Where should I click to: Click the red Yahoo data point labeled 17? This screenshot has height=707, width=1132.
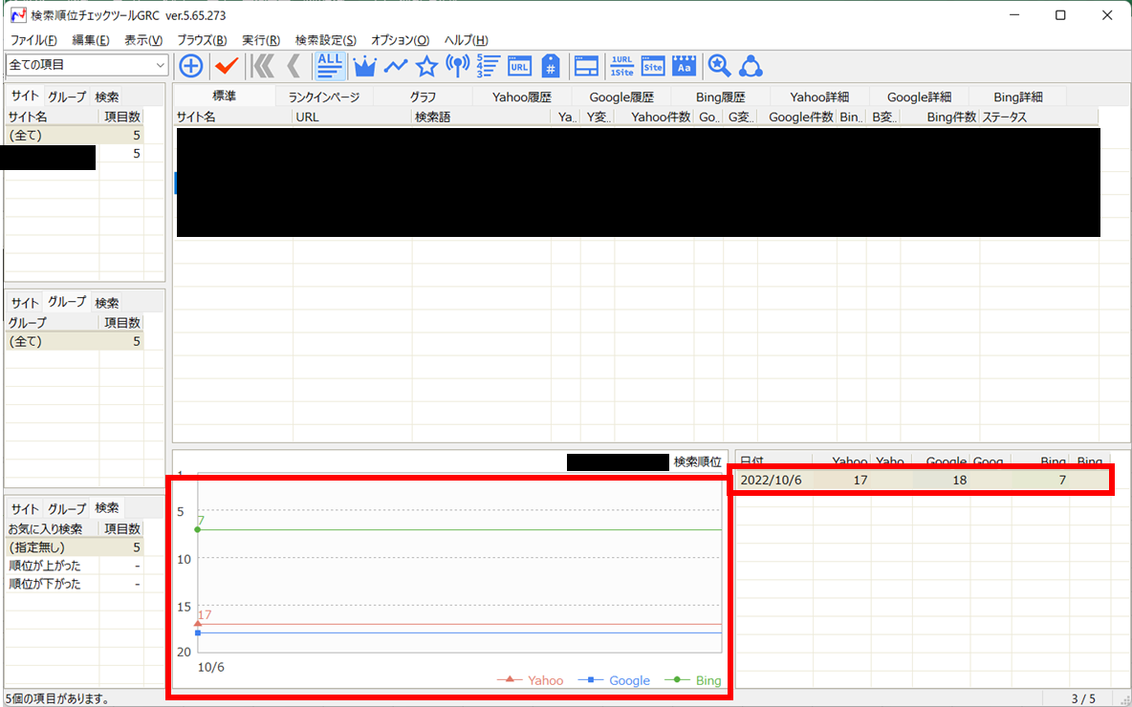coord(198,623)
